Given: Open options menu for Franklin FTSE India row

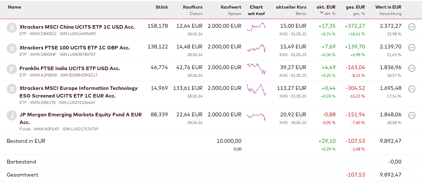Looking at the screenshot, I should pos(412,68).
